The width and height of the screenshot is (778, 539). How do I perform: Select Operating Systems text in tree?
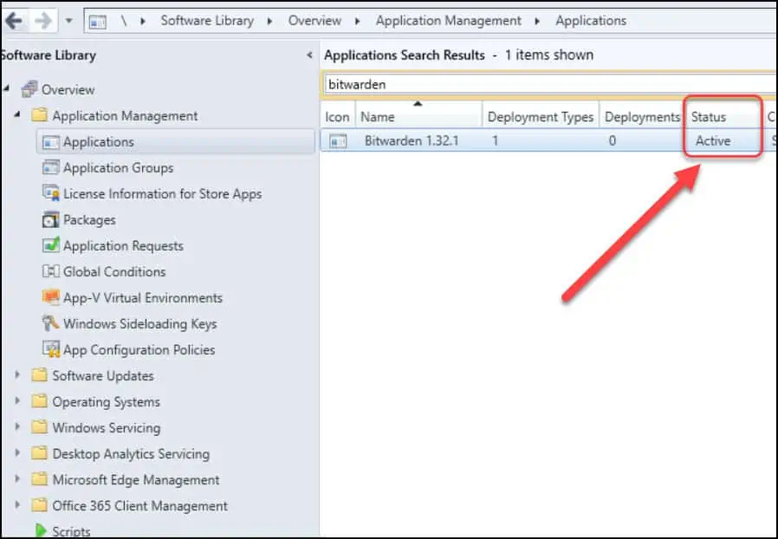[x=107, y=401]
